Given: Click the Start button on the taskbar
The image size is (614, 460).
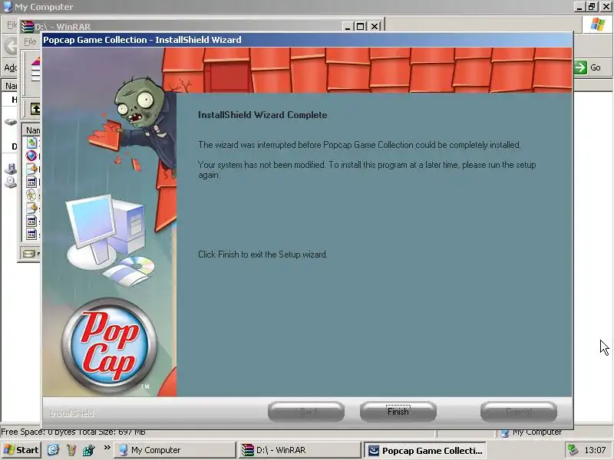Looking at the screenshot, I should 21,450.
